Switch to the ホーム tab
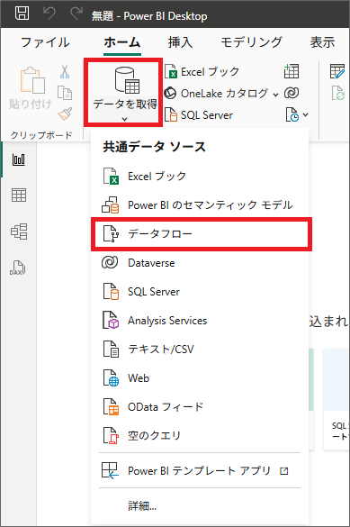This screenshot has height=527, width=350. 121,42
